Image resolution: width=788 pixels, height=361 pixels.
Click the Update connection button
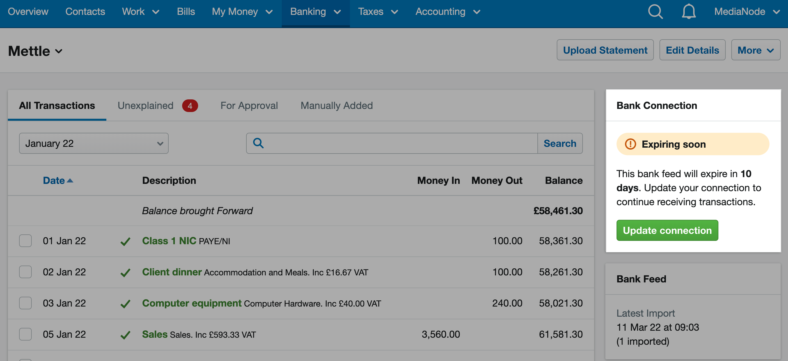pos(667,230)
